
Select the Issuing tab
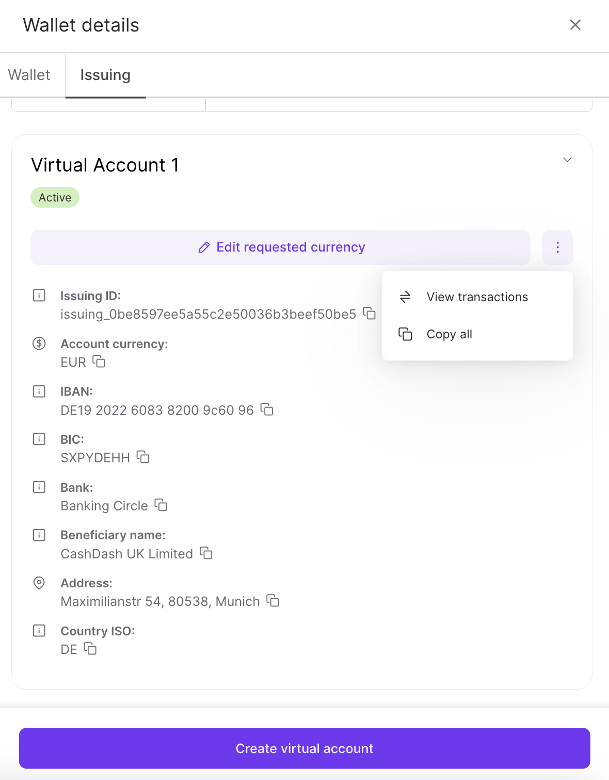[x=105, y=75]
